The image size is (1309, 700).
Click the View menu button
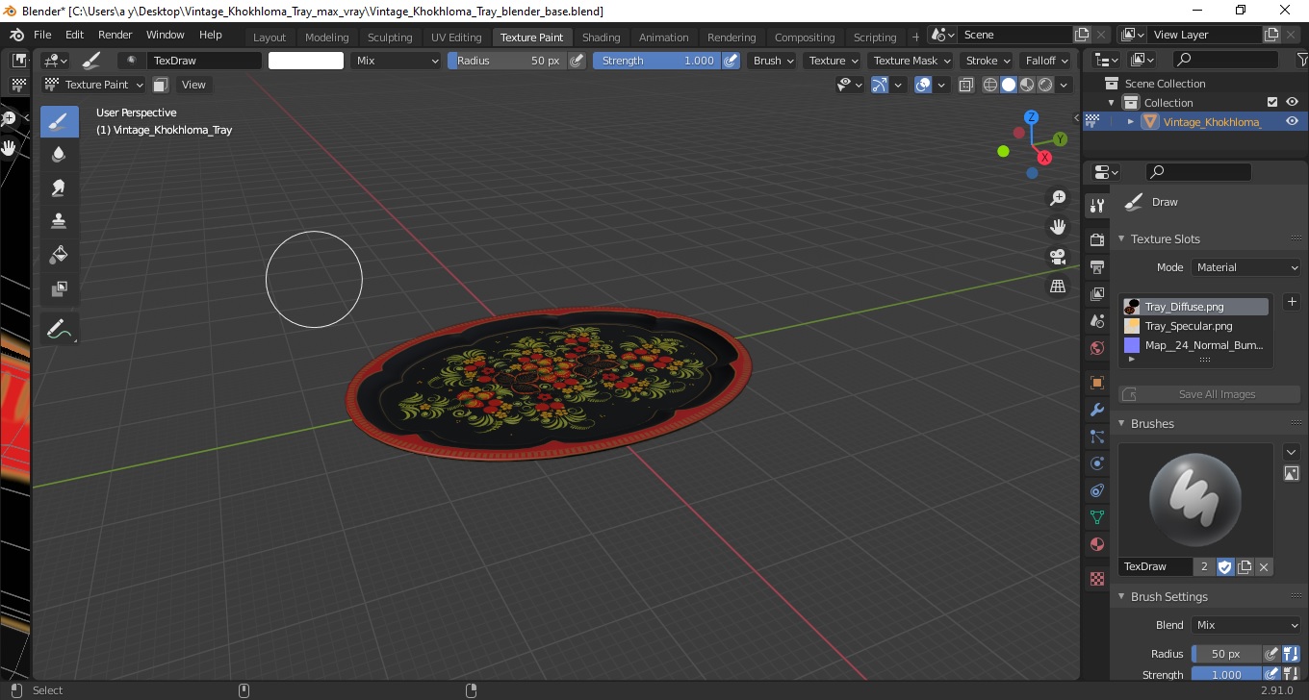193,85
